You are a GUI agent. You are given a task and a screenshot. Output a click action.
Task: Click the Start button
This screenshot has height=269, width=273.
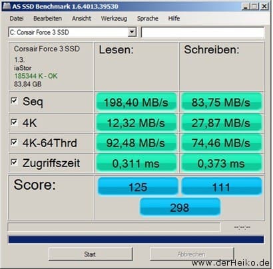click(91, 254)
